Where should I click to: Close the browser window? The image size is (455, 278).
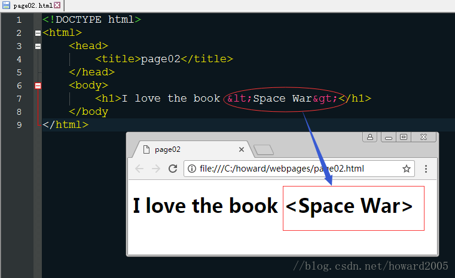pyautogui.click(x=424, y=137)
